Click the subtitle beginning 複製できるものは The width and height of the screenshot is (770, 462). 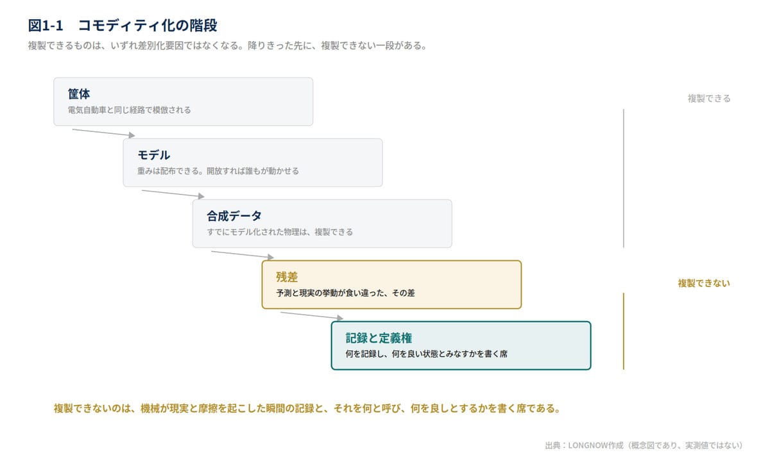[228, 46]
